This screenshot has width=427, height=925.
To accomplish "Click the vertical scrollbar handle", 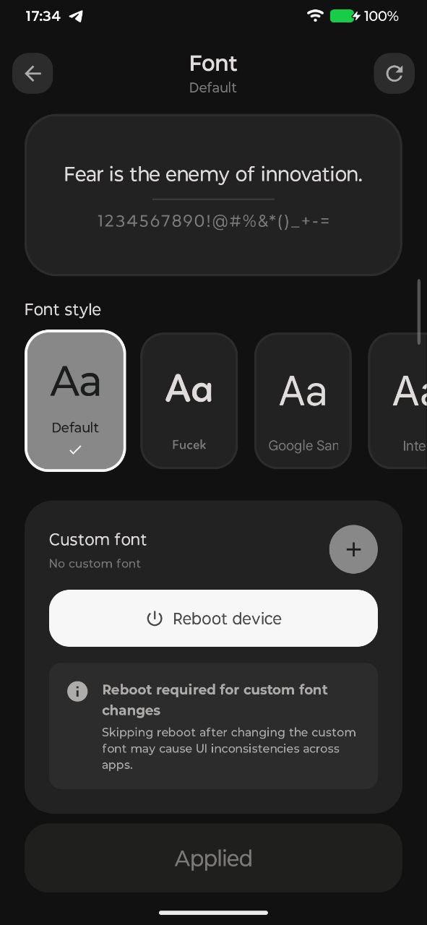I will click(x=418, y=311).
